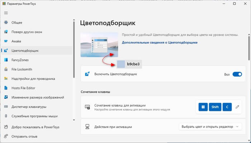Viewport: 251px width, 143px height.
Task: Click the Color Picker preview image
Action: (99, 45)
